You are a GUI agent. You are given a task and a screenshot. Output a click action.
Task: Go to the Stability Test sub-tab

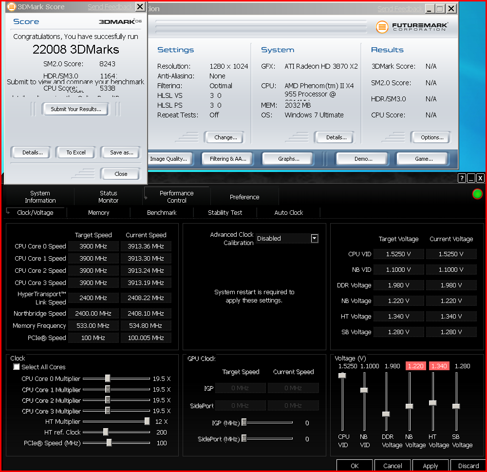pyautogui.click(x=225, y=212)
